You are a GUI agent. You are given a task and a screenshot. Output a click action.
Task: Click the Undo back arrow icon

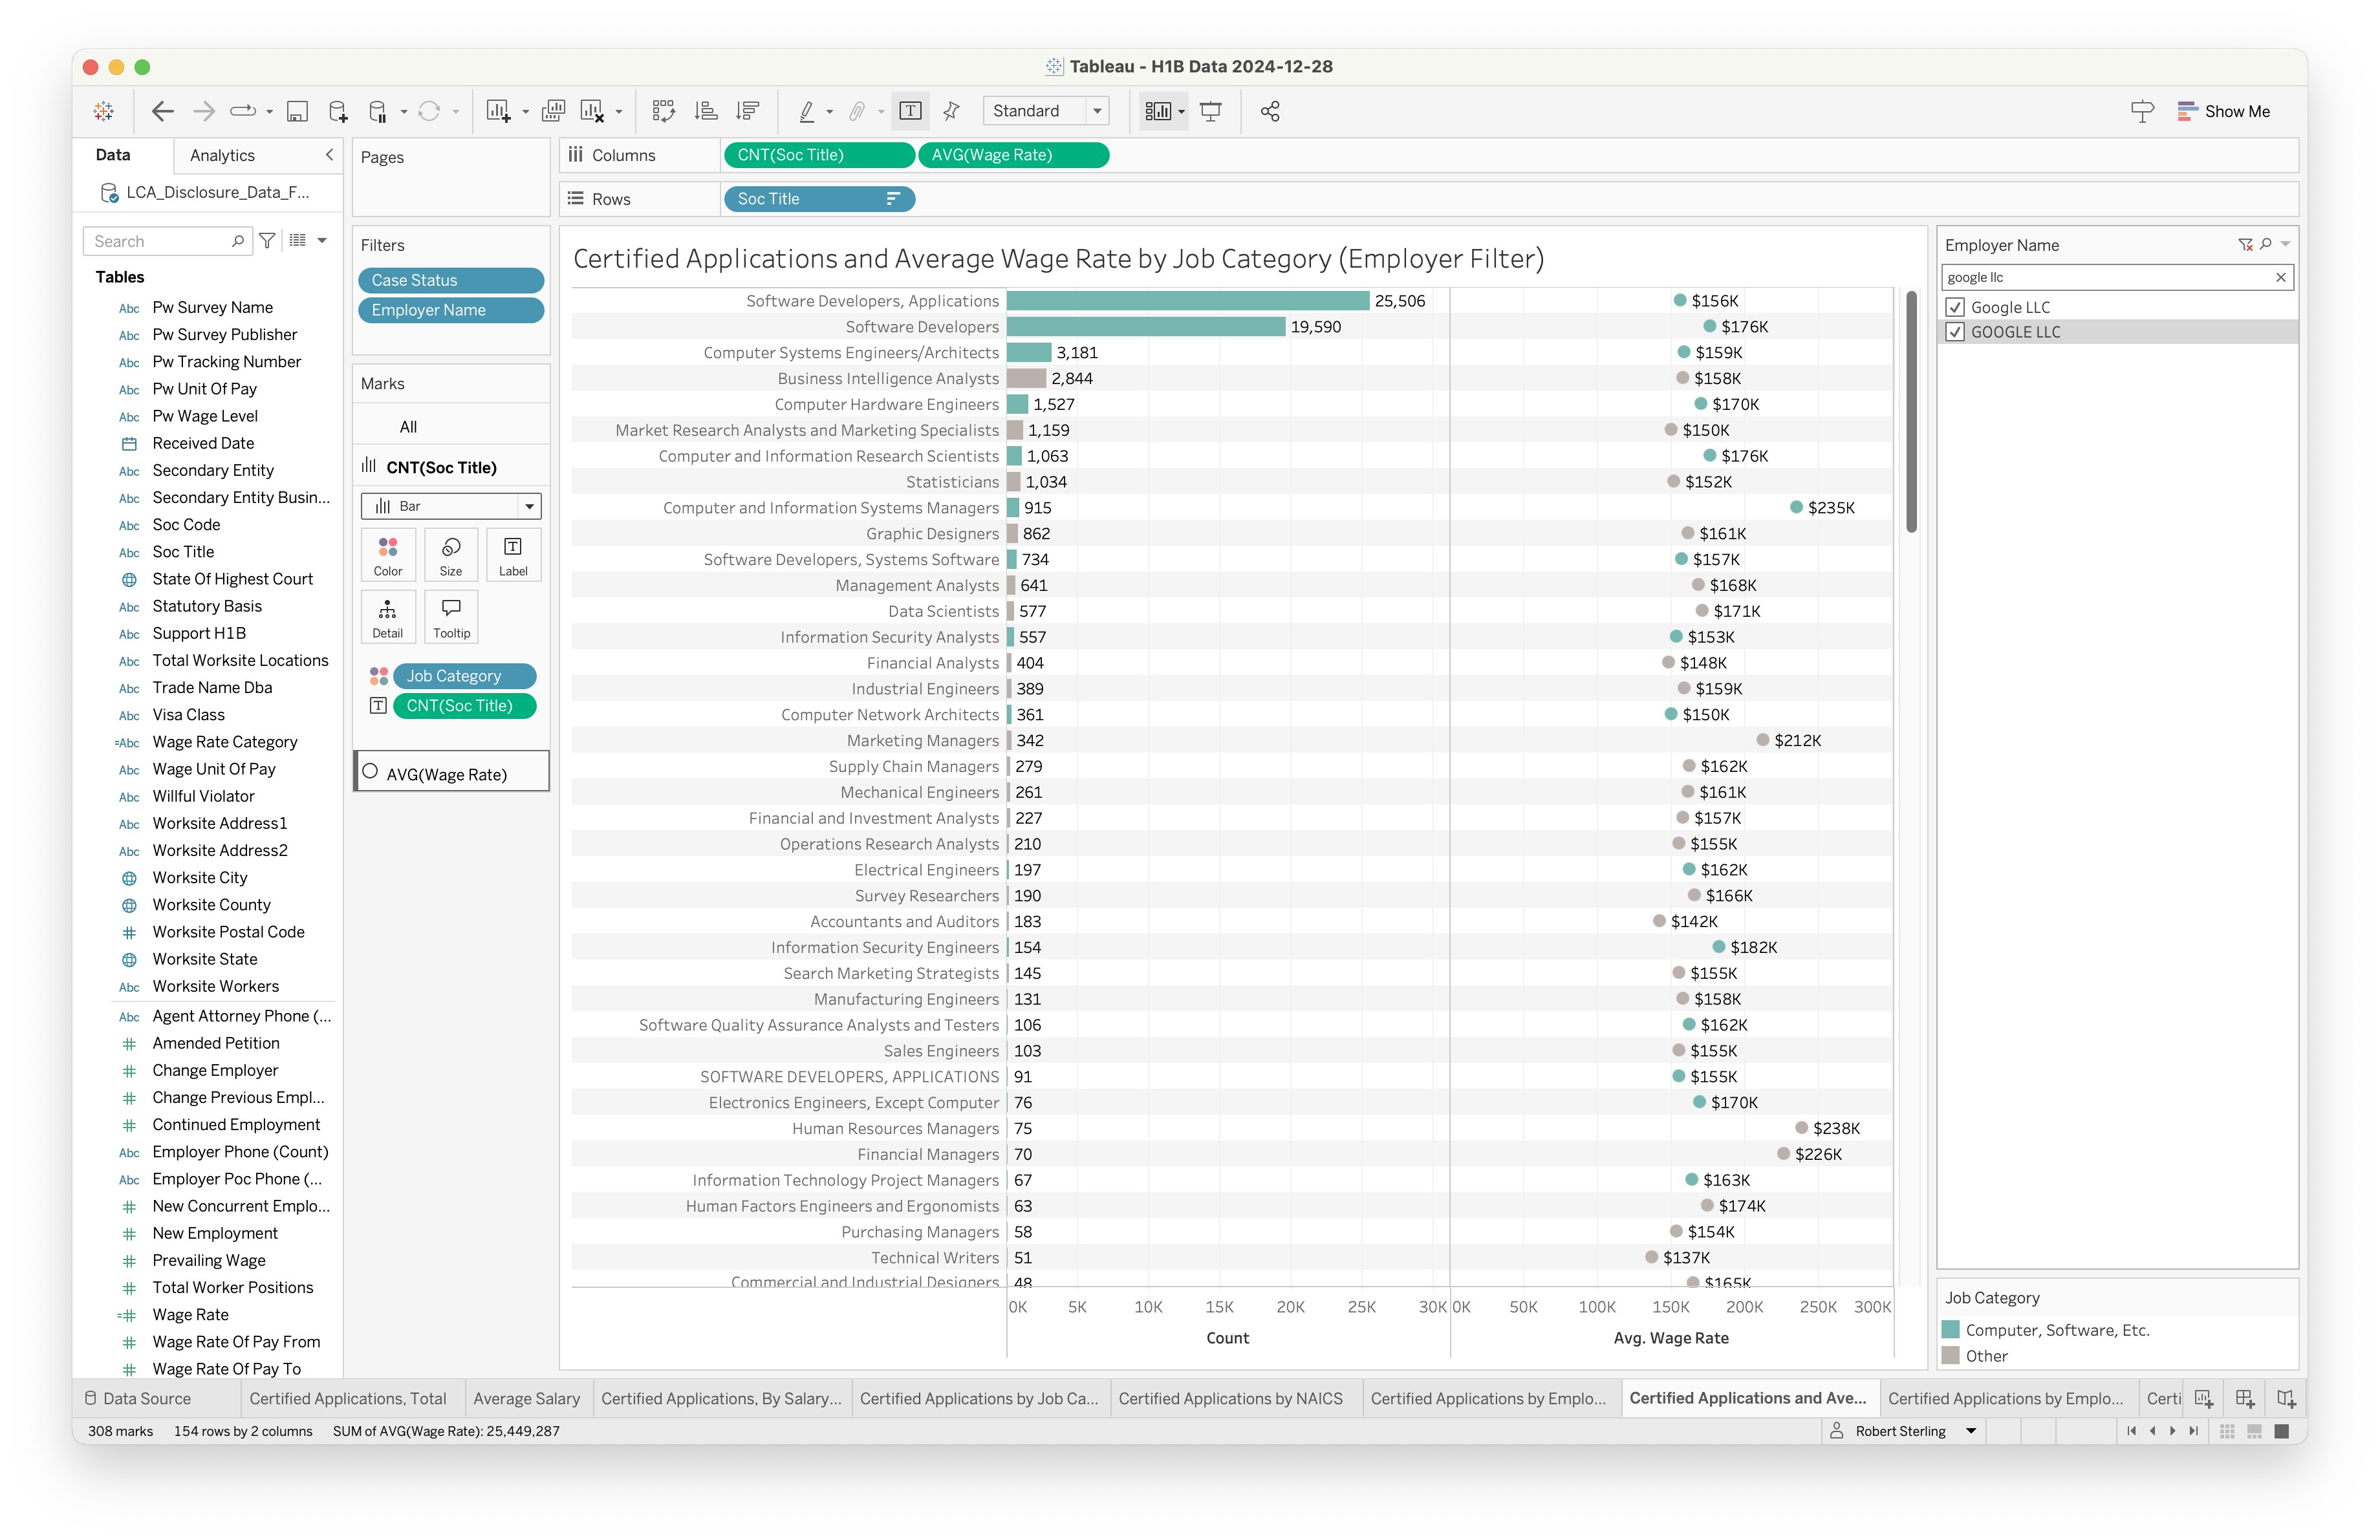[x=162, y=111]
